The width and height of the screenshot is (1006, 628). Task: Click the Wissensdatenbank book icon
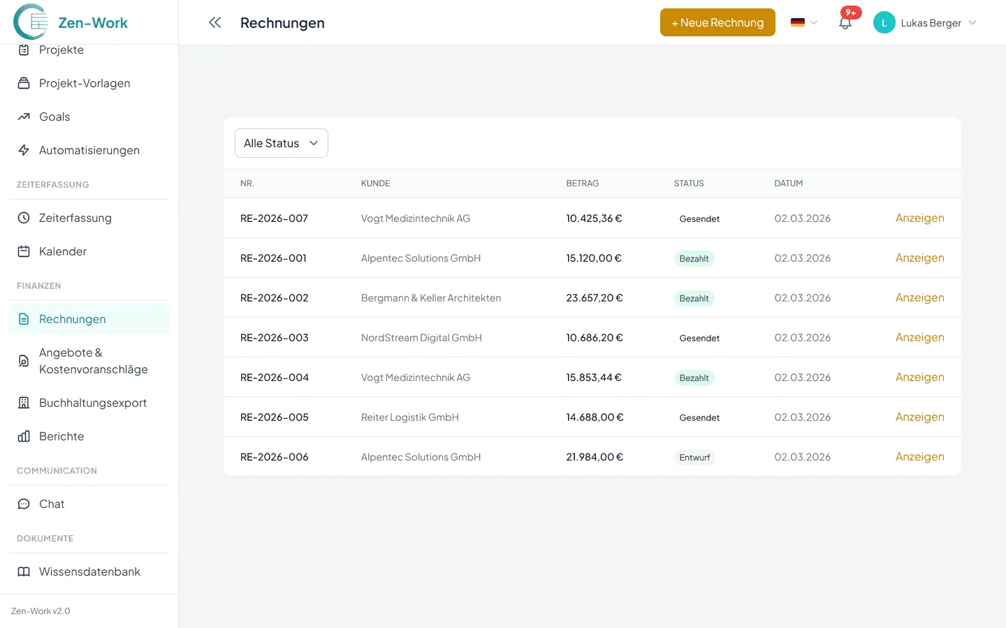click(24, 571)
